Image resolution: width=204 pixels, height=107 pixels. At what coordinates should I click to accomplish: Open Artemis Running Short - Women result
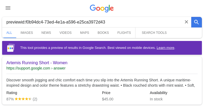click(37, 63)
